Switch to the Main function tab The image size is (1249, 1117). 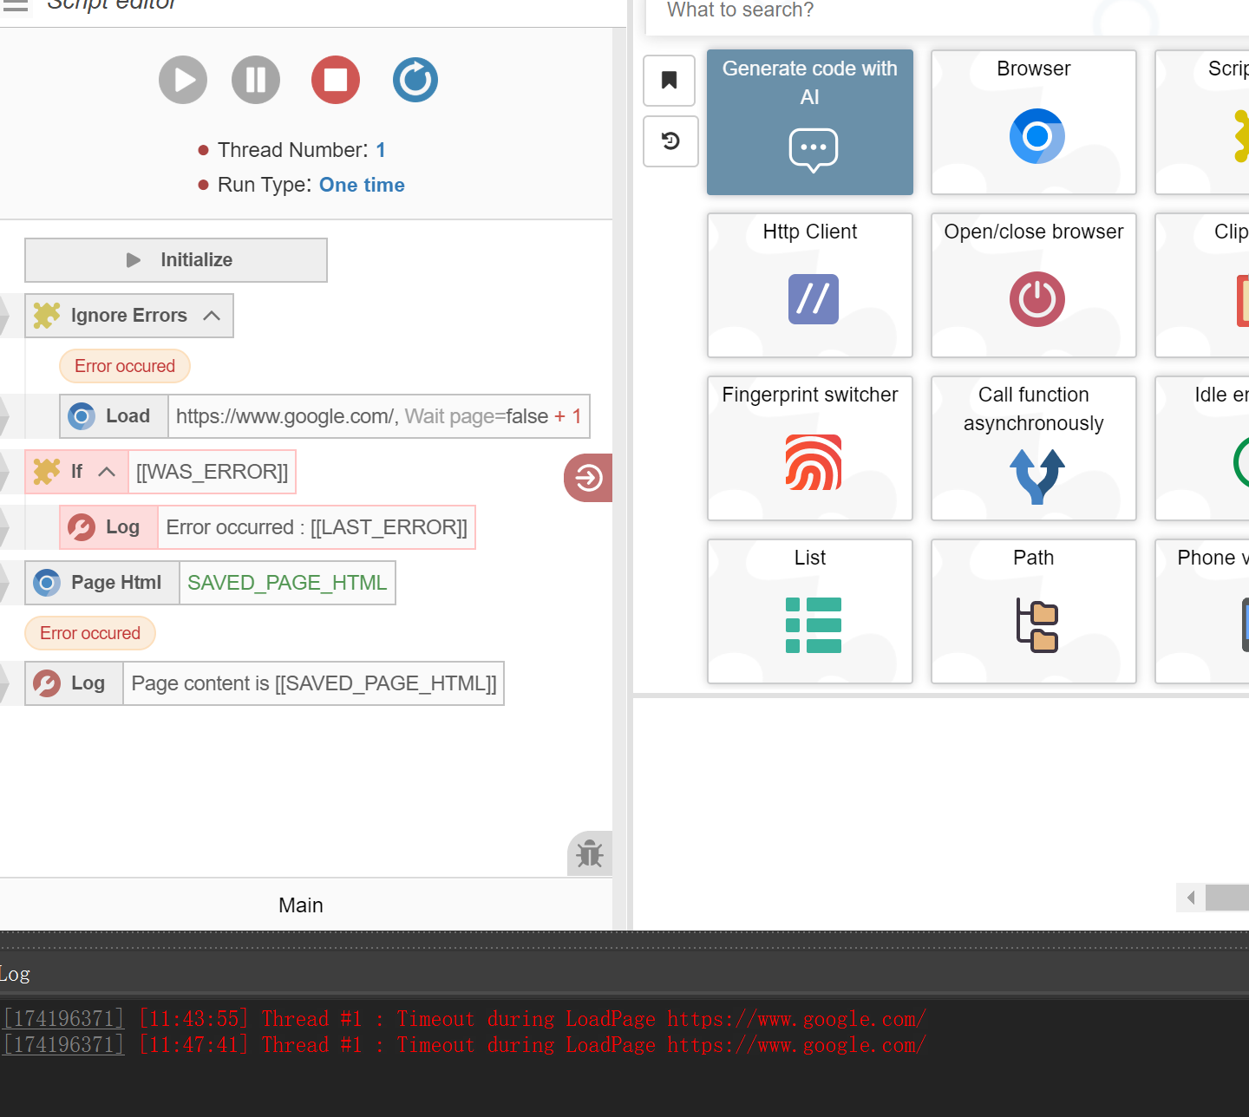point(301,905)
